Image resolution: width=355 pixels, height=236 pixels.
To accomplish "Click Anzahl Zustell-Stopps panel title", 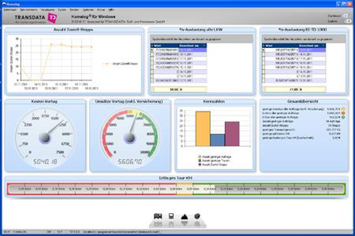I will 73,29.
